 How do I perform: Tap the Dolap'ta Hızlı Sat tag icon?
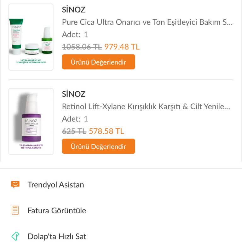pos(15,236)
